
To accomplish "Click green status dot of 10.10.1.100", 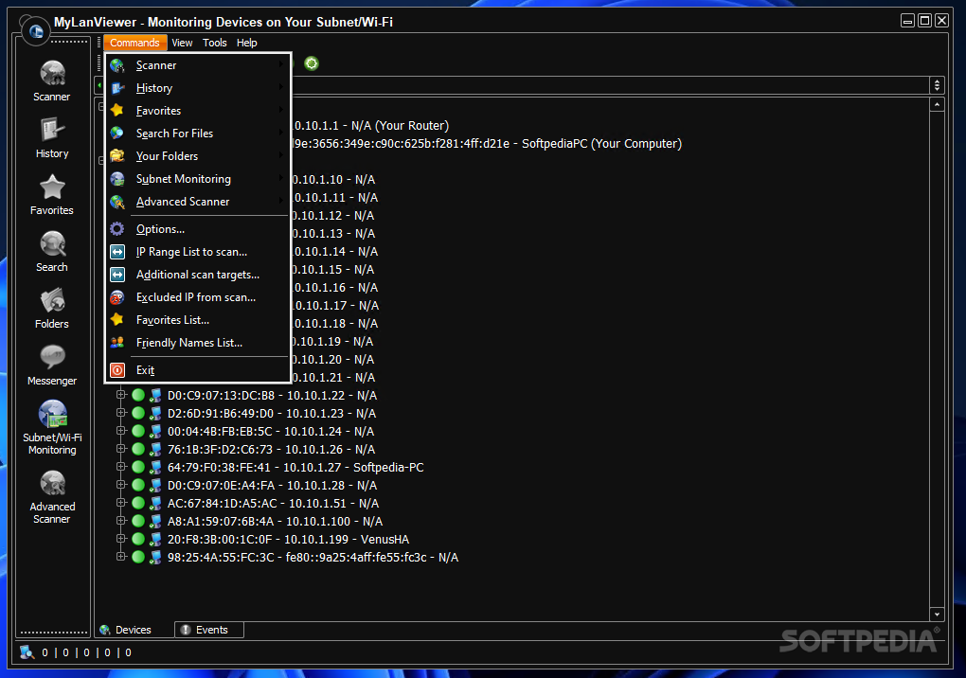I will point(138,522).
